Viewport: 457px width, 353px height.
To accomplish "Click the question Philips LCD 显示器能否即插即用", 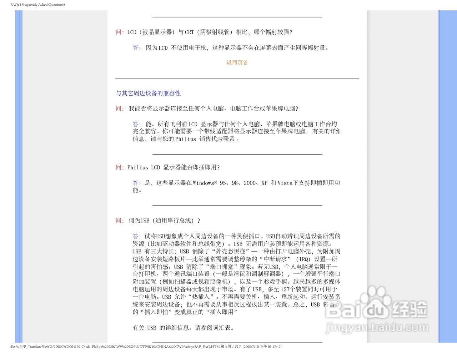I will click(167, 167).
